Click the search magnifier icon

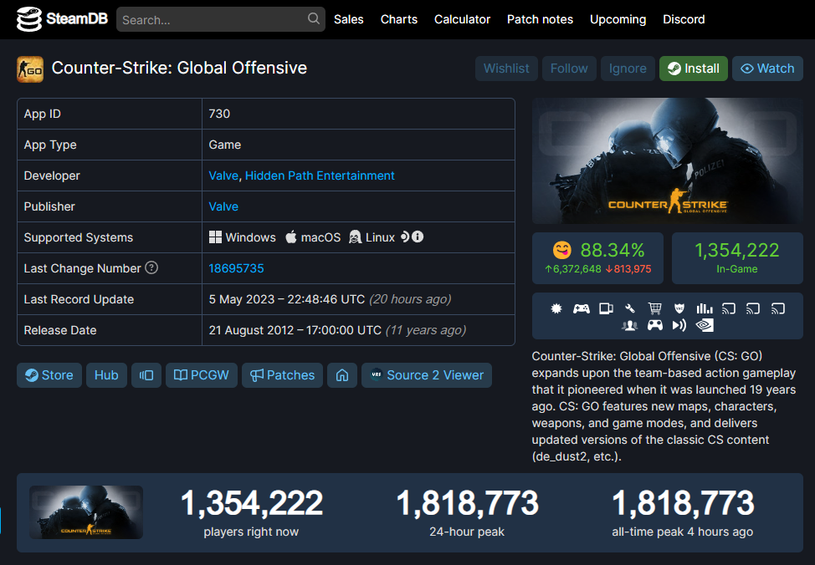pos(314,18)
